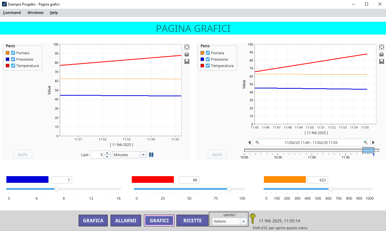Click the blue time range selection box

pos(368,150)
